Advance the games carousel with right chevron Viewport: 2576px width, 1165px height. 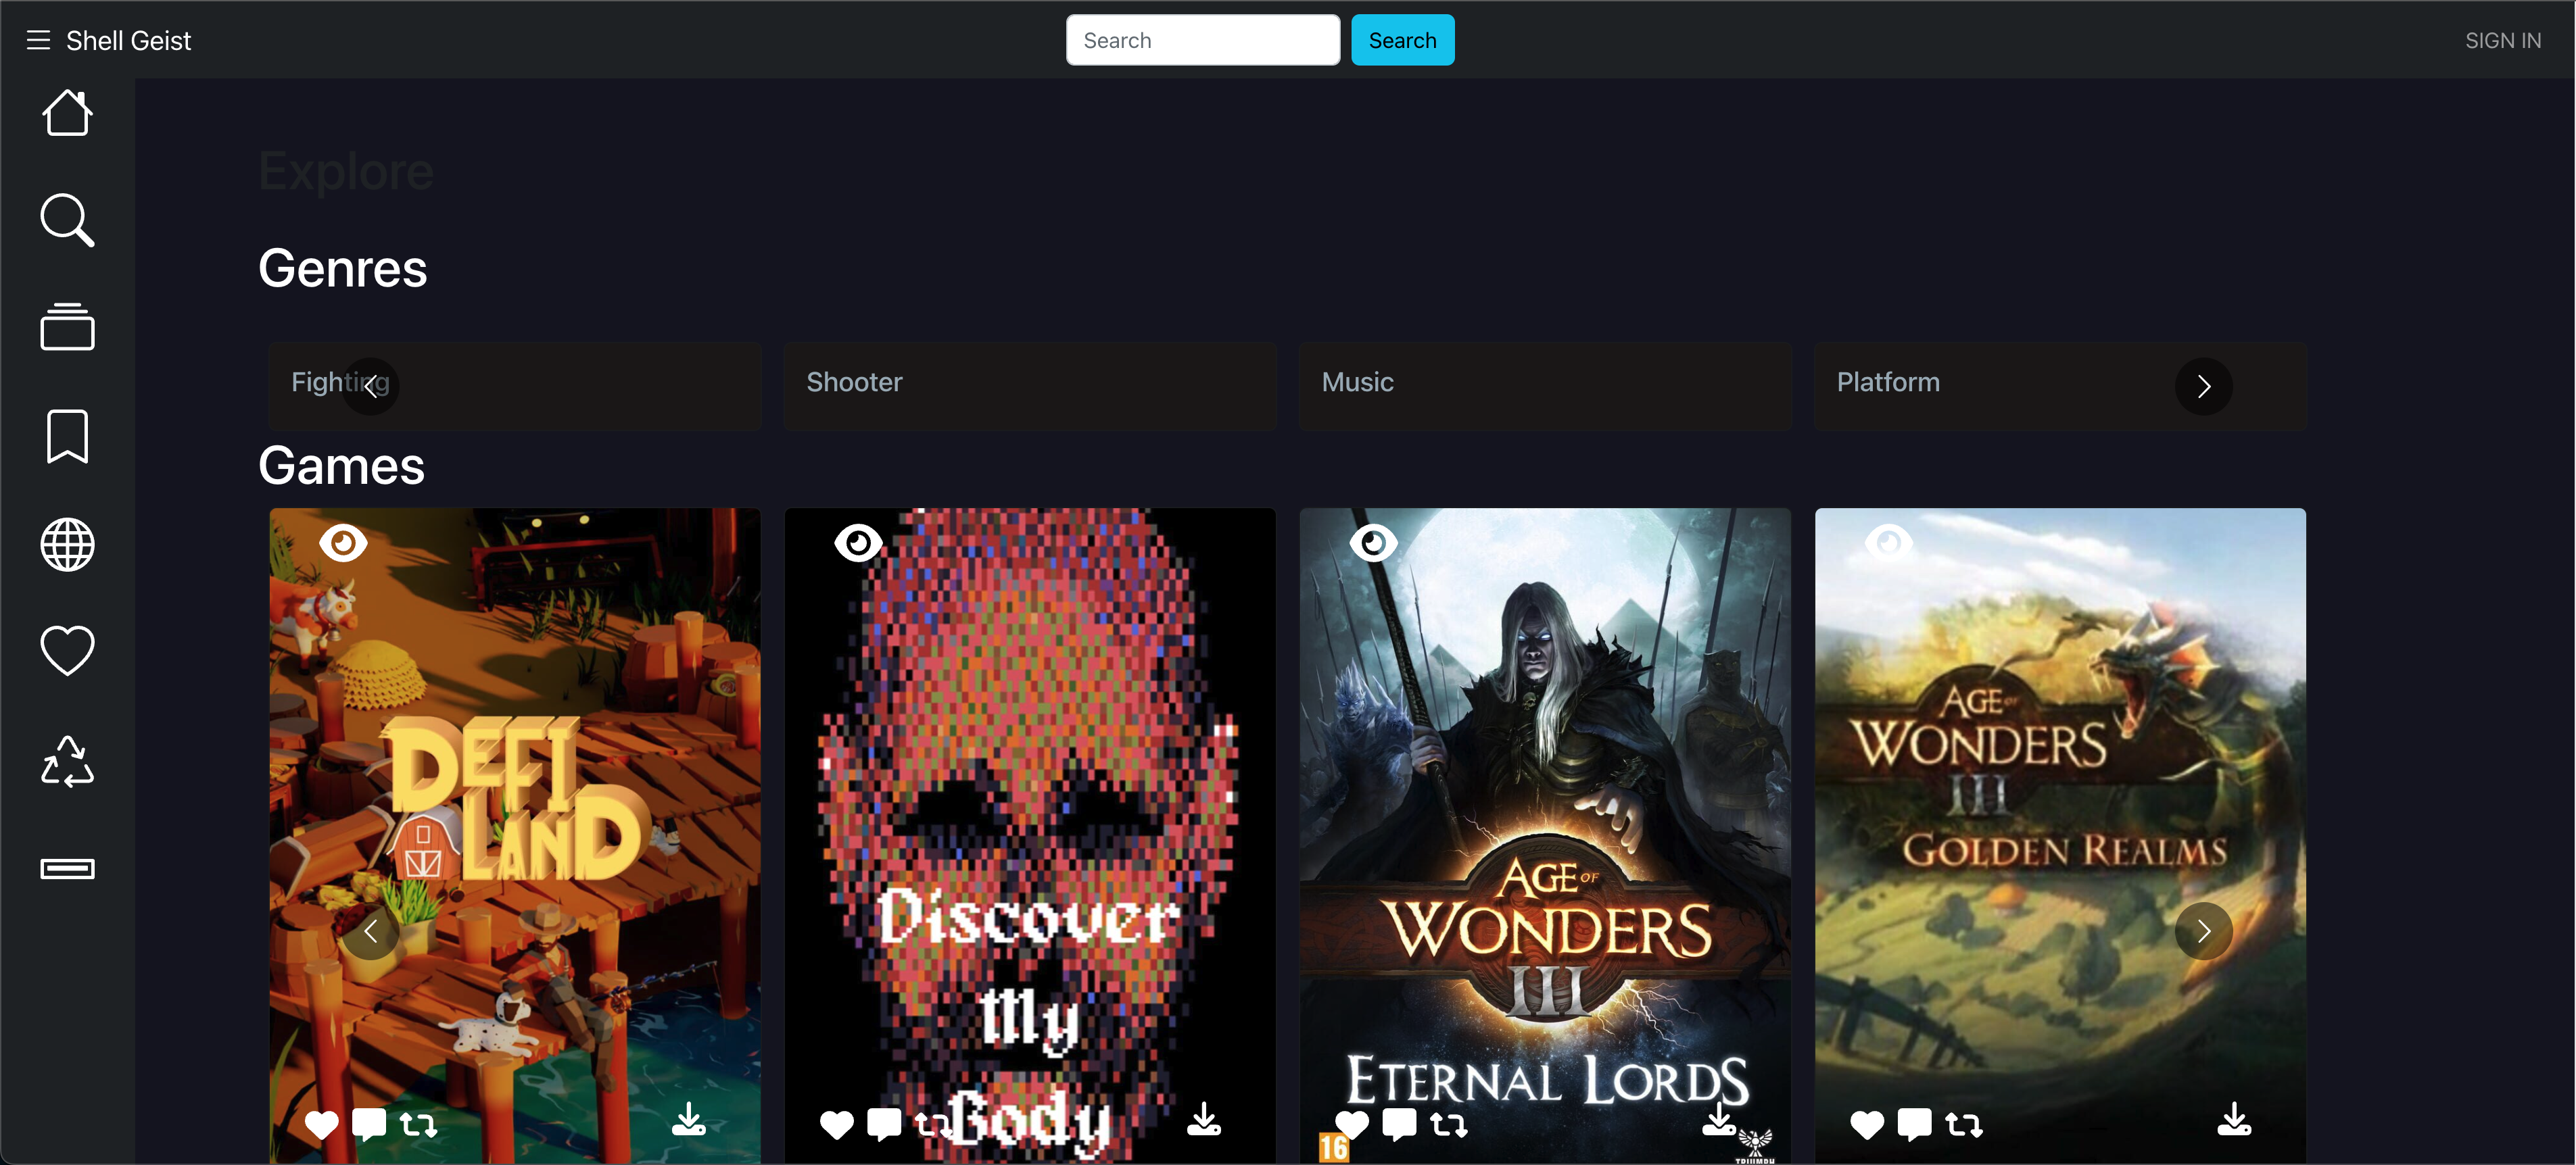[x=2203, y=931]
